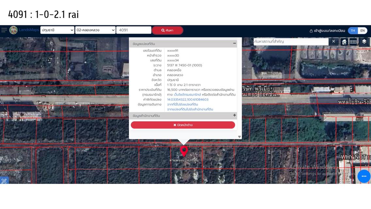Click the parcel number field containing 4091

click(x=134, y=30)
